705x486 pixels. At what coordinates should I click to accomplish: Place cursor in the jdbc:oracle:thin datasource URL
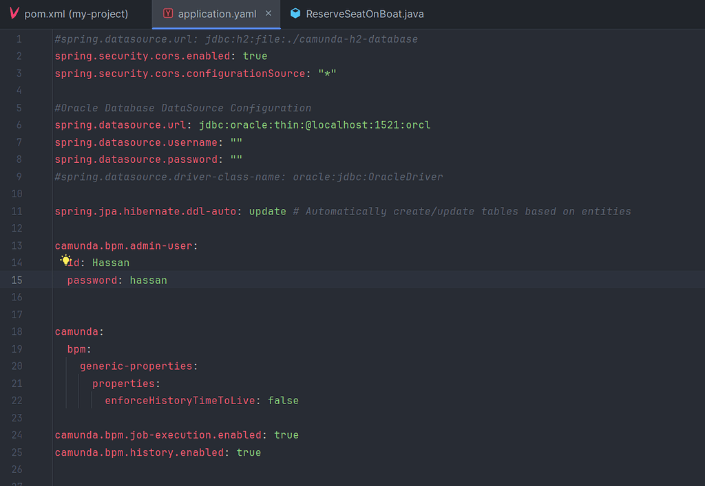(x=314, y=125)
